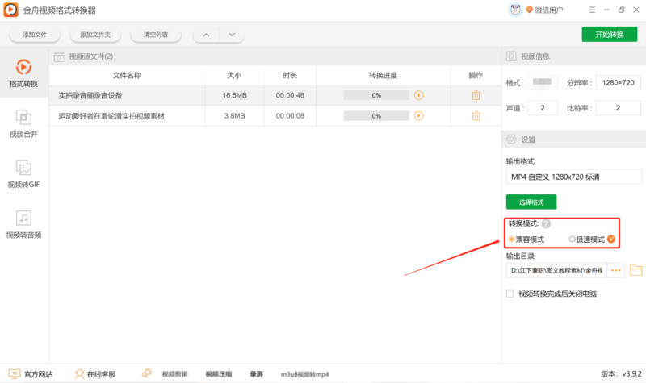
Task: Click the move-up arrow button in toolbar
Action: click(206, 35)
